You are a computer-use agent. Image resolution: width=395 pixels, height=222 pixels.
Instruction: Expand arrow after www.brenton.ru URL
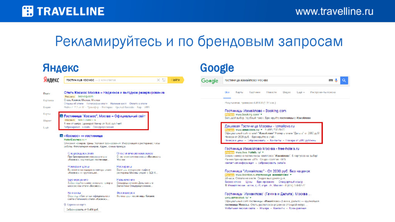(291, 175)
